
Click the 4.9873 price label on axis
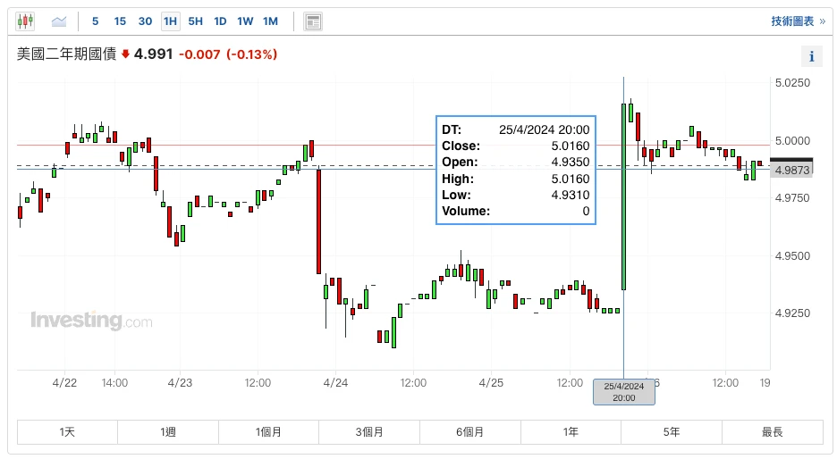[792, 170]
